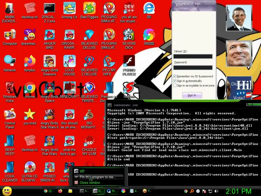Switch to Yahoo Messenger taskbar button
Viewport: 261px width, 196px height.
point(148,191)
